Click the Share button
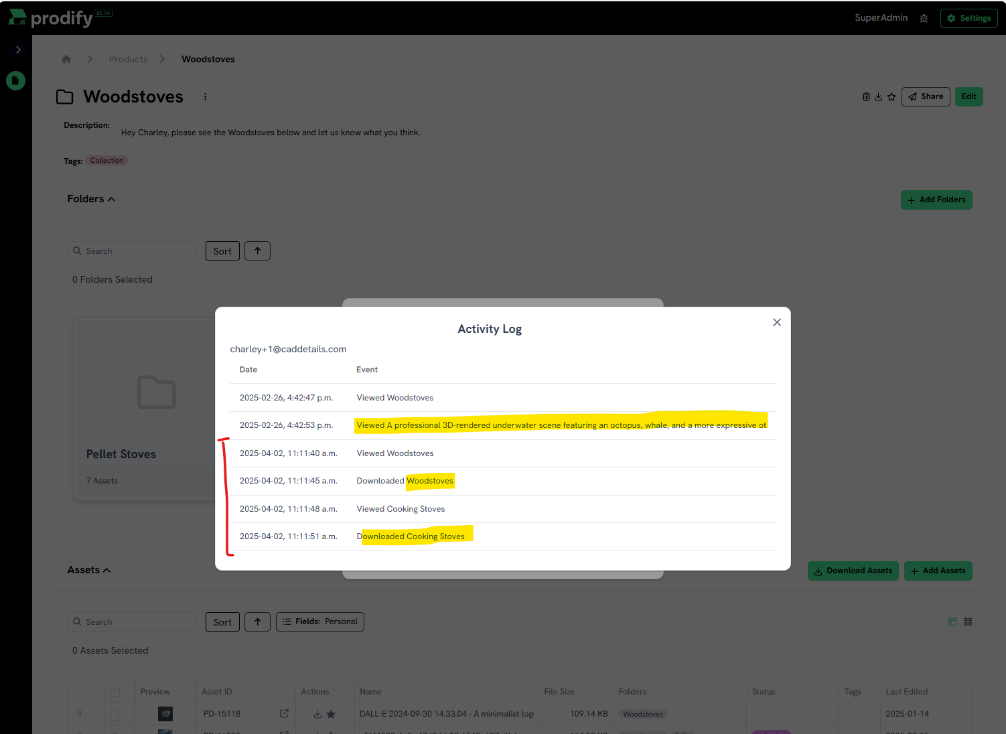The width and height of the screenshot is (1006, 734). [926, 96]
